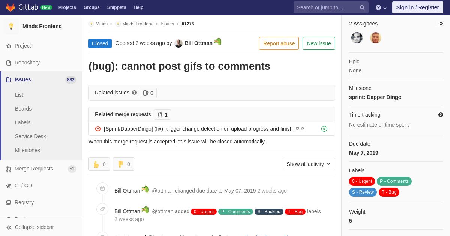Click the New issue button

319,43
